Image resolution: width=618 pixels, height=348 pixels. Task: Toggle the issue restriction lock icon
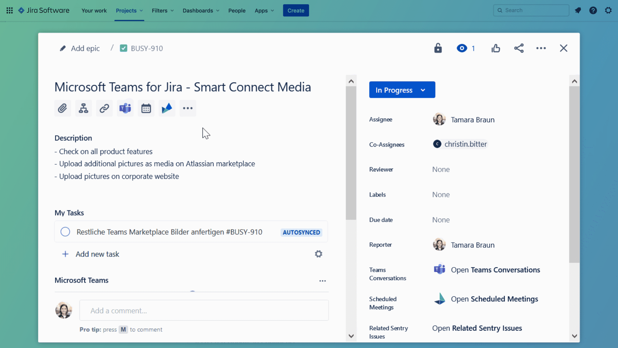(x=438, y=48)
